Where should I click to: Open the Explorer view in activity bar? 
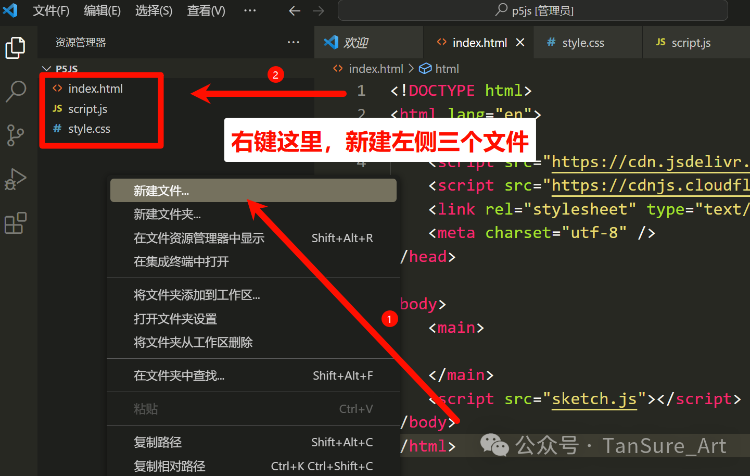(15, 48)
